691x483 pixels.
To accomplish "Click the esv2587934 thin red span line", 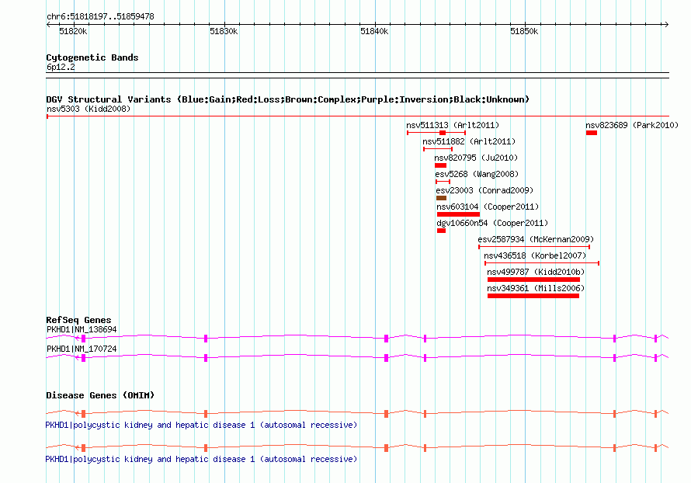I will (534, 247).
